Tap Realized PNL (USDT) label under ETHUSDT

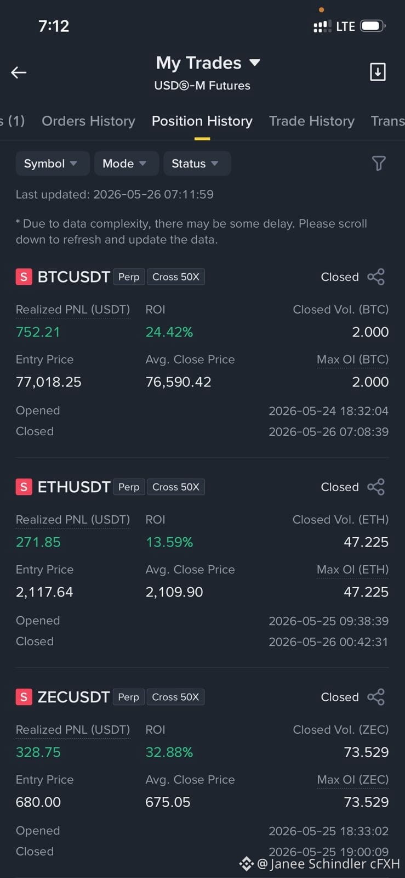[x=73, y=520]
